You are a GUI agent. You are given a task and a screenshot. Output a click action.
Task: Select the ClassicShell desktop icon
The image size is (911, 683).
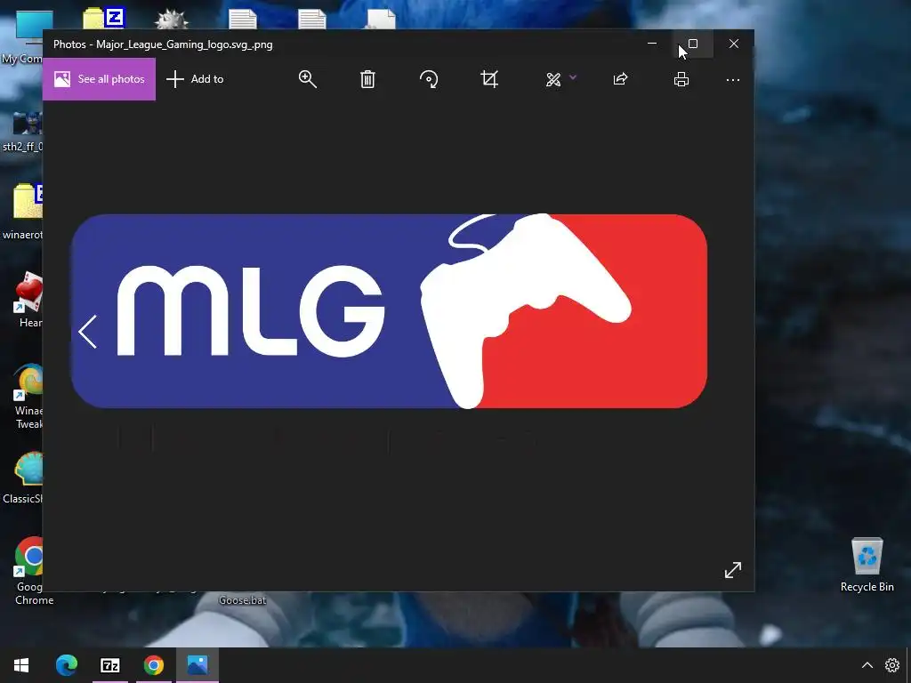click(x=22, y=478)
